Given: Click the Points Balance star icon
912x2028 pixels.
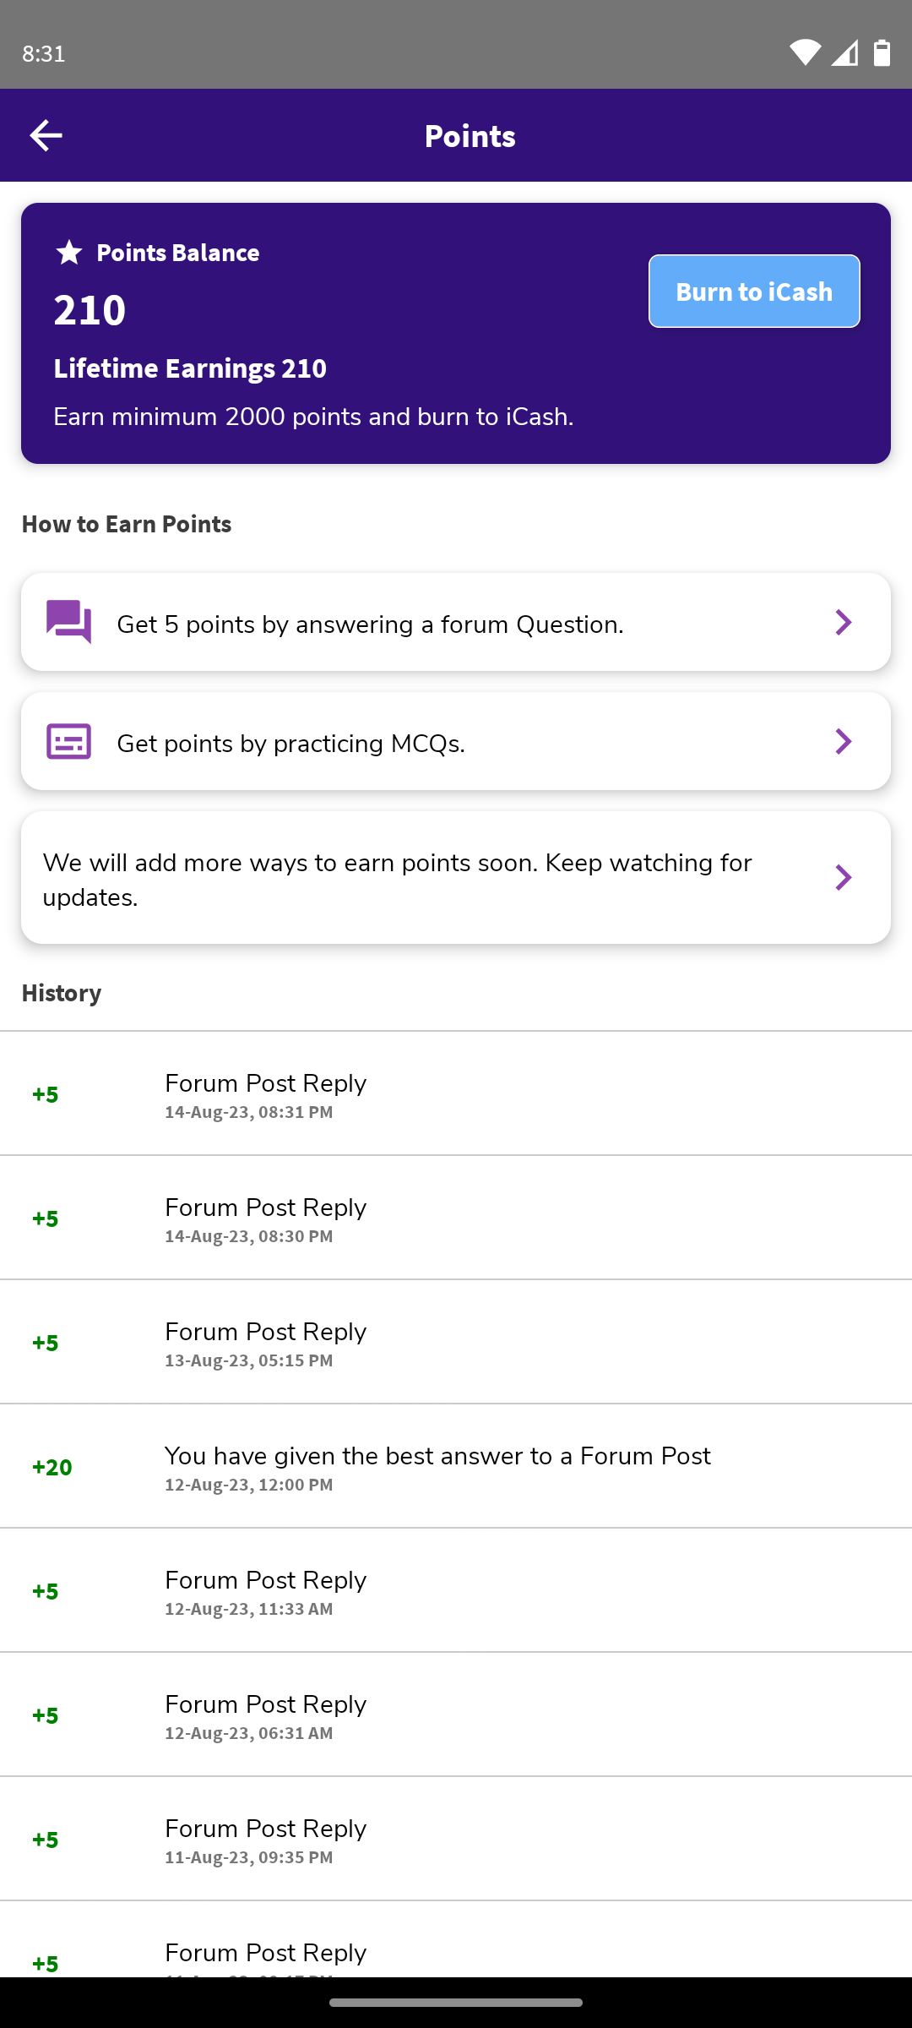Looking at the screenshot, I should coord(69,252).
